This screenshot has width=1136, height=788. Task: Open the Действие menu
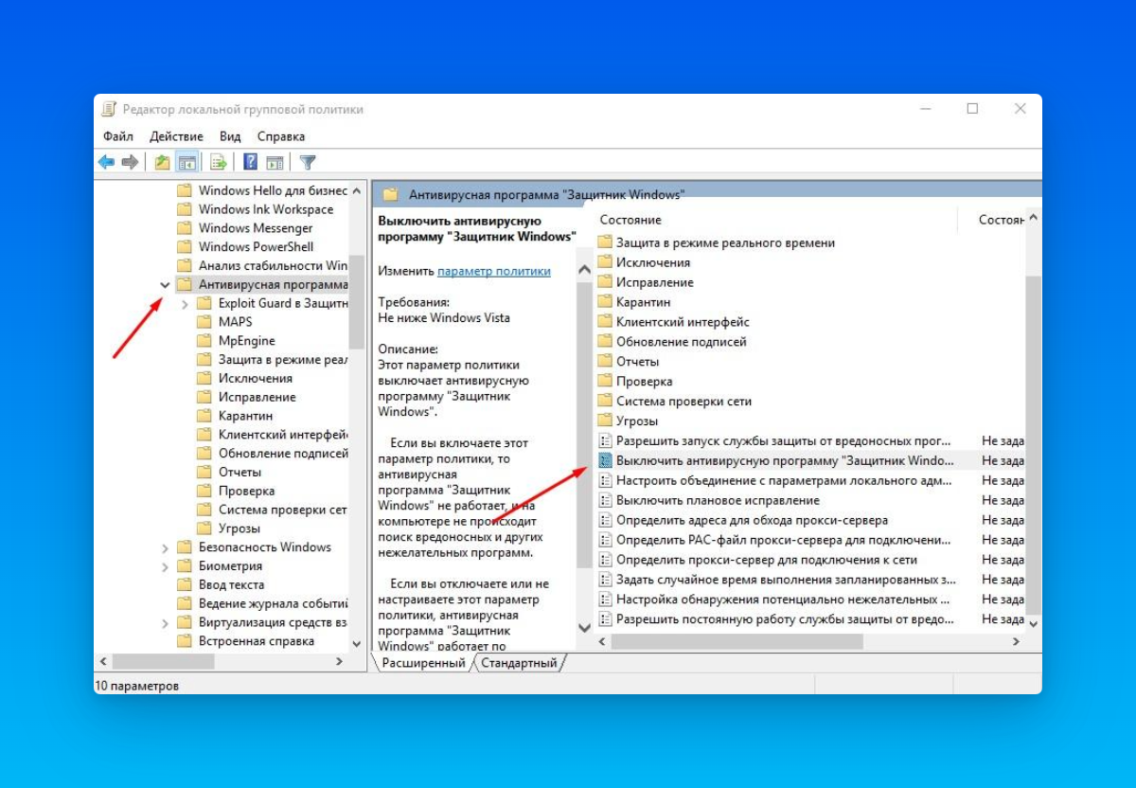(176, 136)
